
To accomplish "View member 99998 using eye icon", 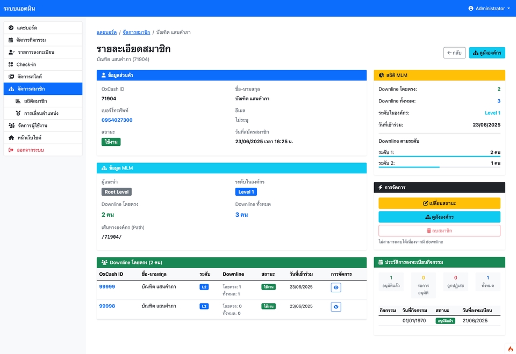I will 336,307.
